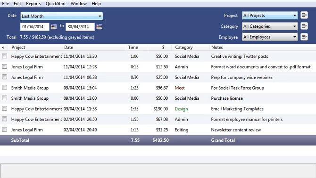The image size is (316, 178).
Task: Select date 02/04/2014 20:49
Action: tap(80, 129)
